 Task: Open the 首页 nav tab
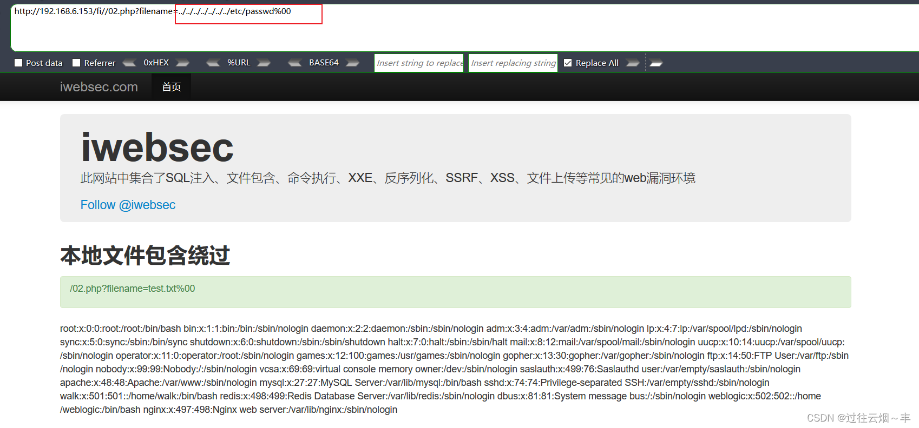coord(171,87)
